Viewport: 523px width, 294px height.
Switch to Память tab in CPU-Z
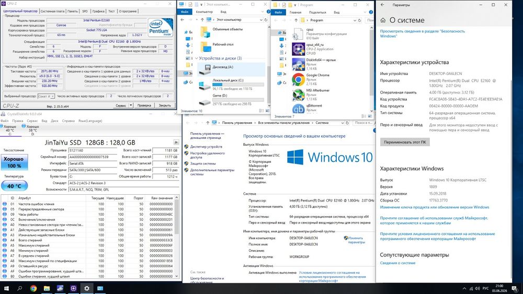72,11
